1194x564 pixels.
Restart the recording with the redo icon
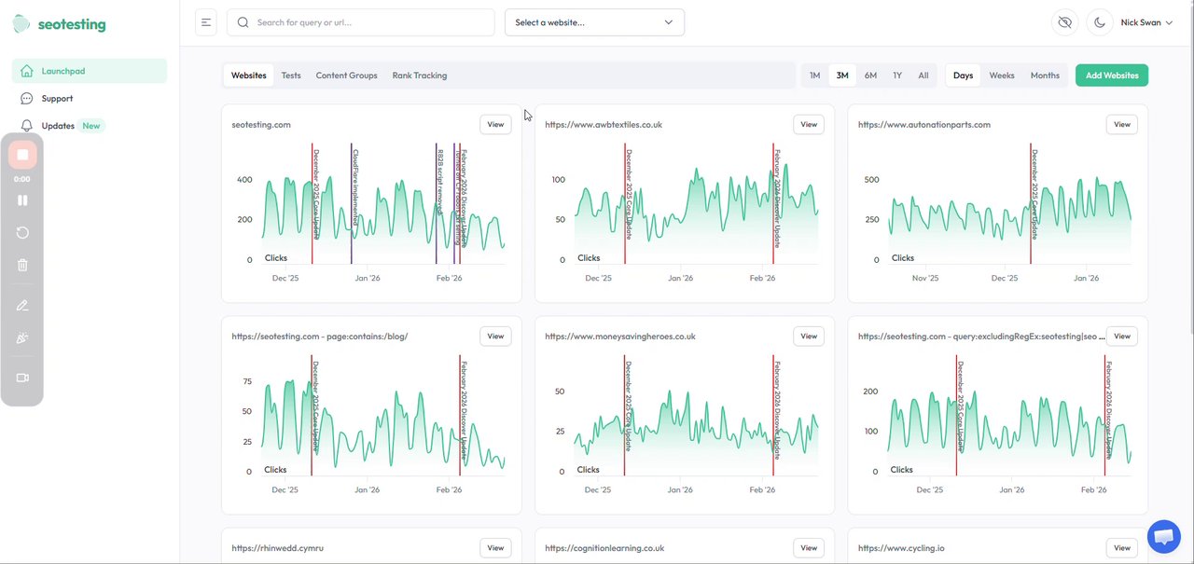(22, 232)
